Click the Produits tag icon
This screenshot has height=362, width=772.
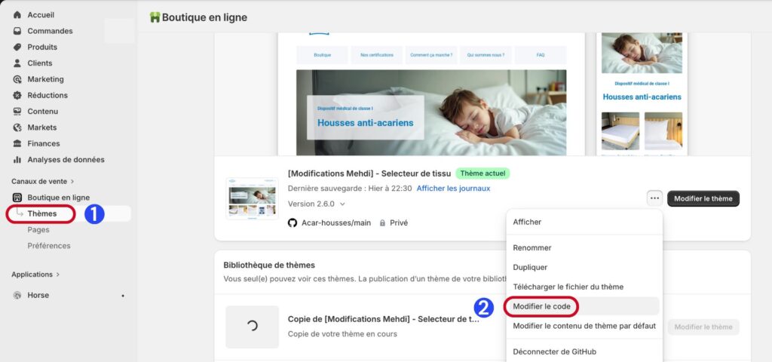click(17, 48)
